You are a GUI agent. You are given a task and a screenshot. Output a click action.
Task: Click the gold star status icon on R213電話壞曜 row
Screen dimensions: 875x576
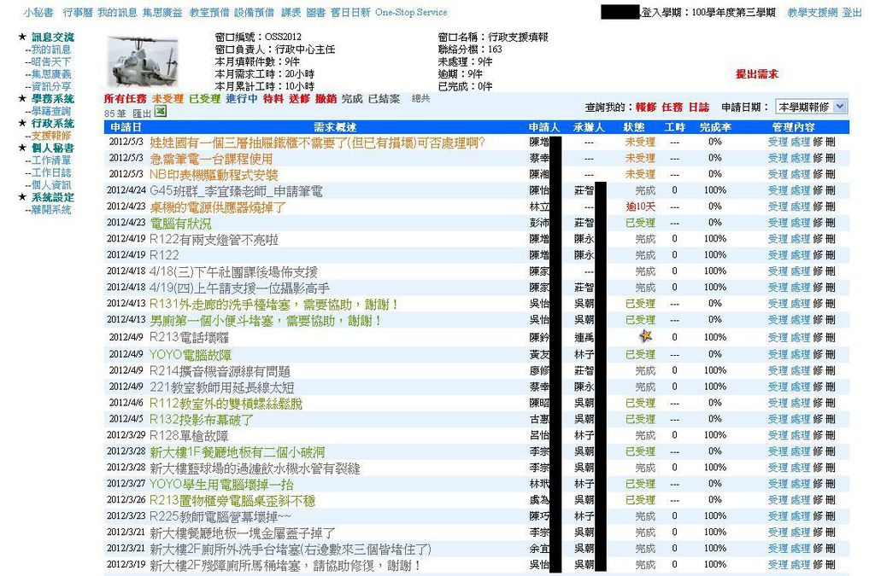click(646, 335)
